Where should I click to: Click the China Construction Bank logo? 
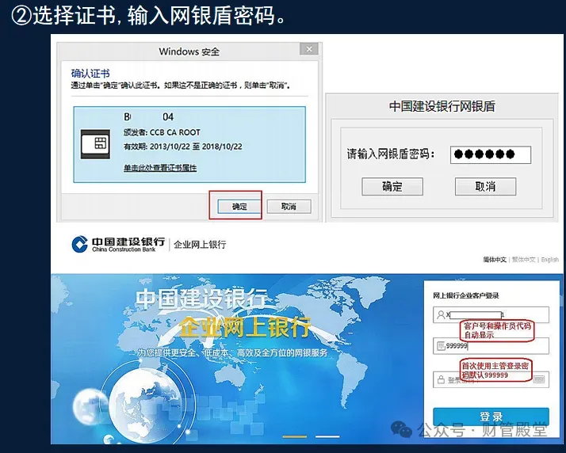coord(118,244)
